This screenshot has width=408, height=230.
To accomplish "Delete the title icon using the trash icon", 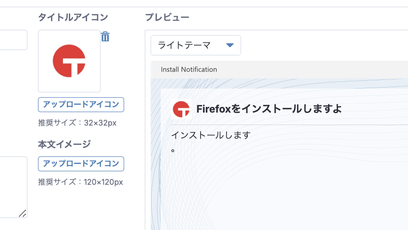I will click(105, 37).
